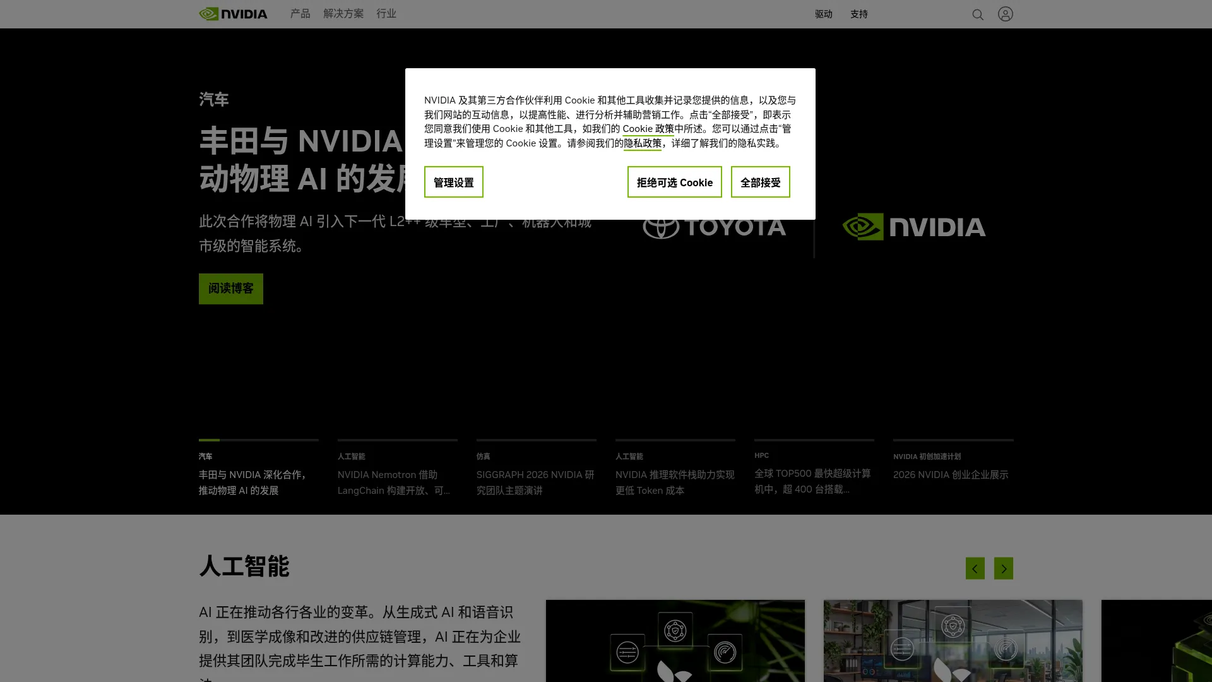The image size is (1212, 682).
Task: Click 拒绝可选 Cookie button
Action: click(675, 182)
